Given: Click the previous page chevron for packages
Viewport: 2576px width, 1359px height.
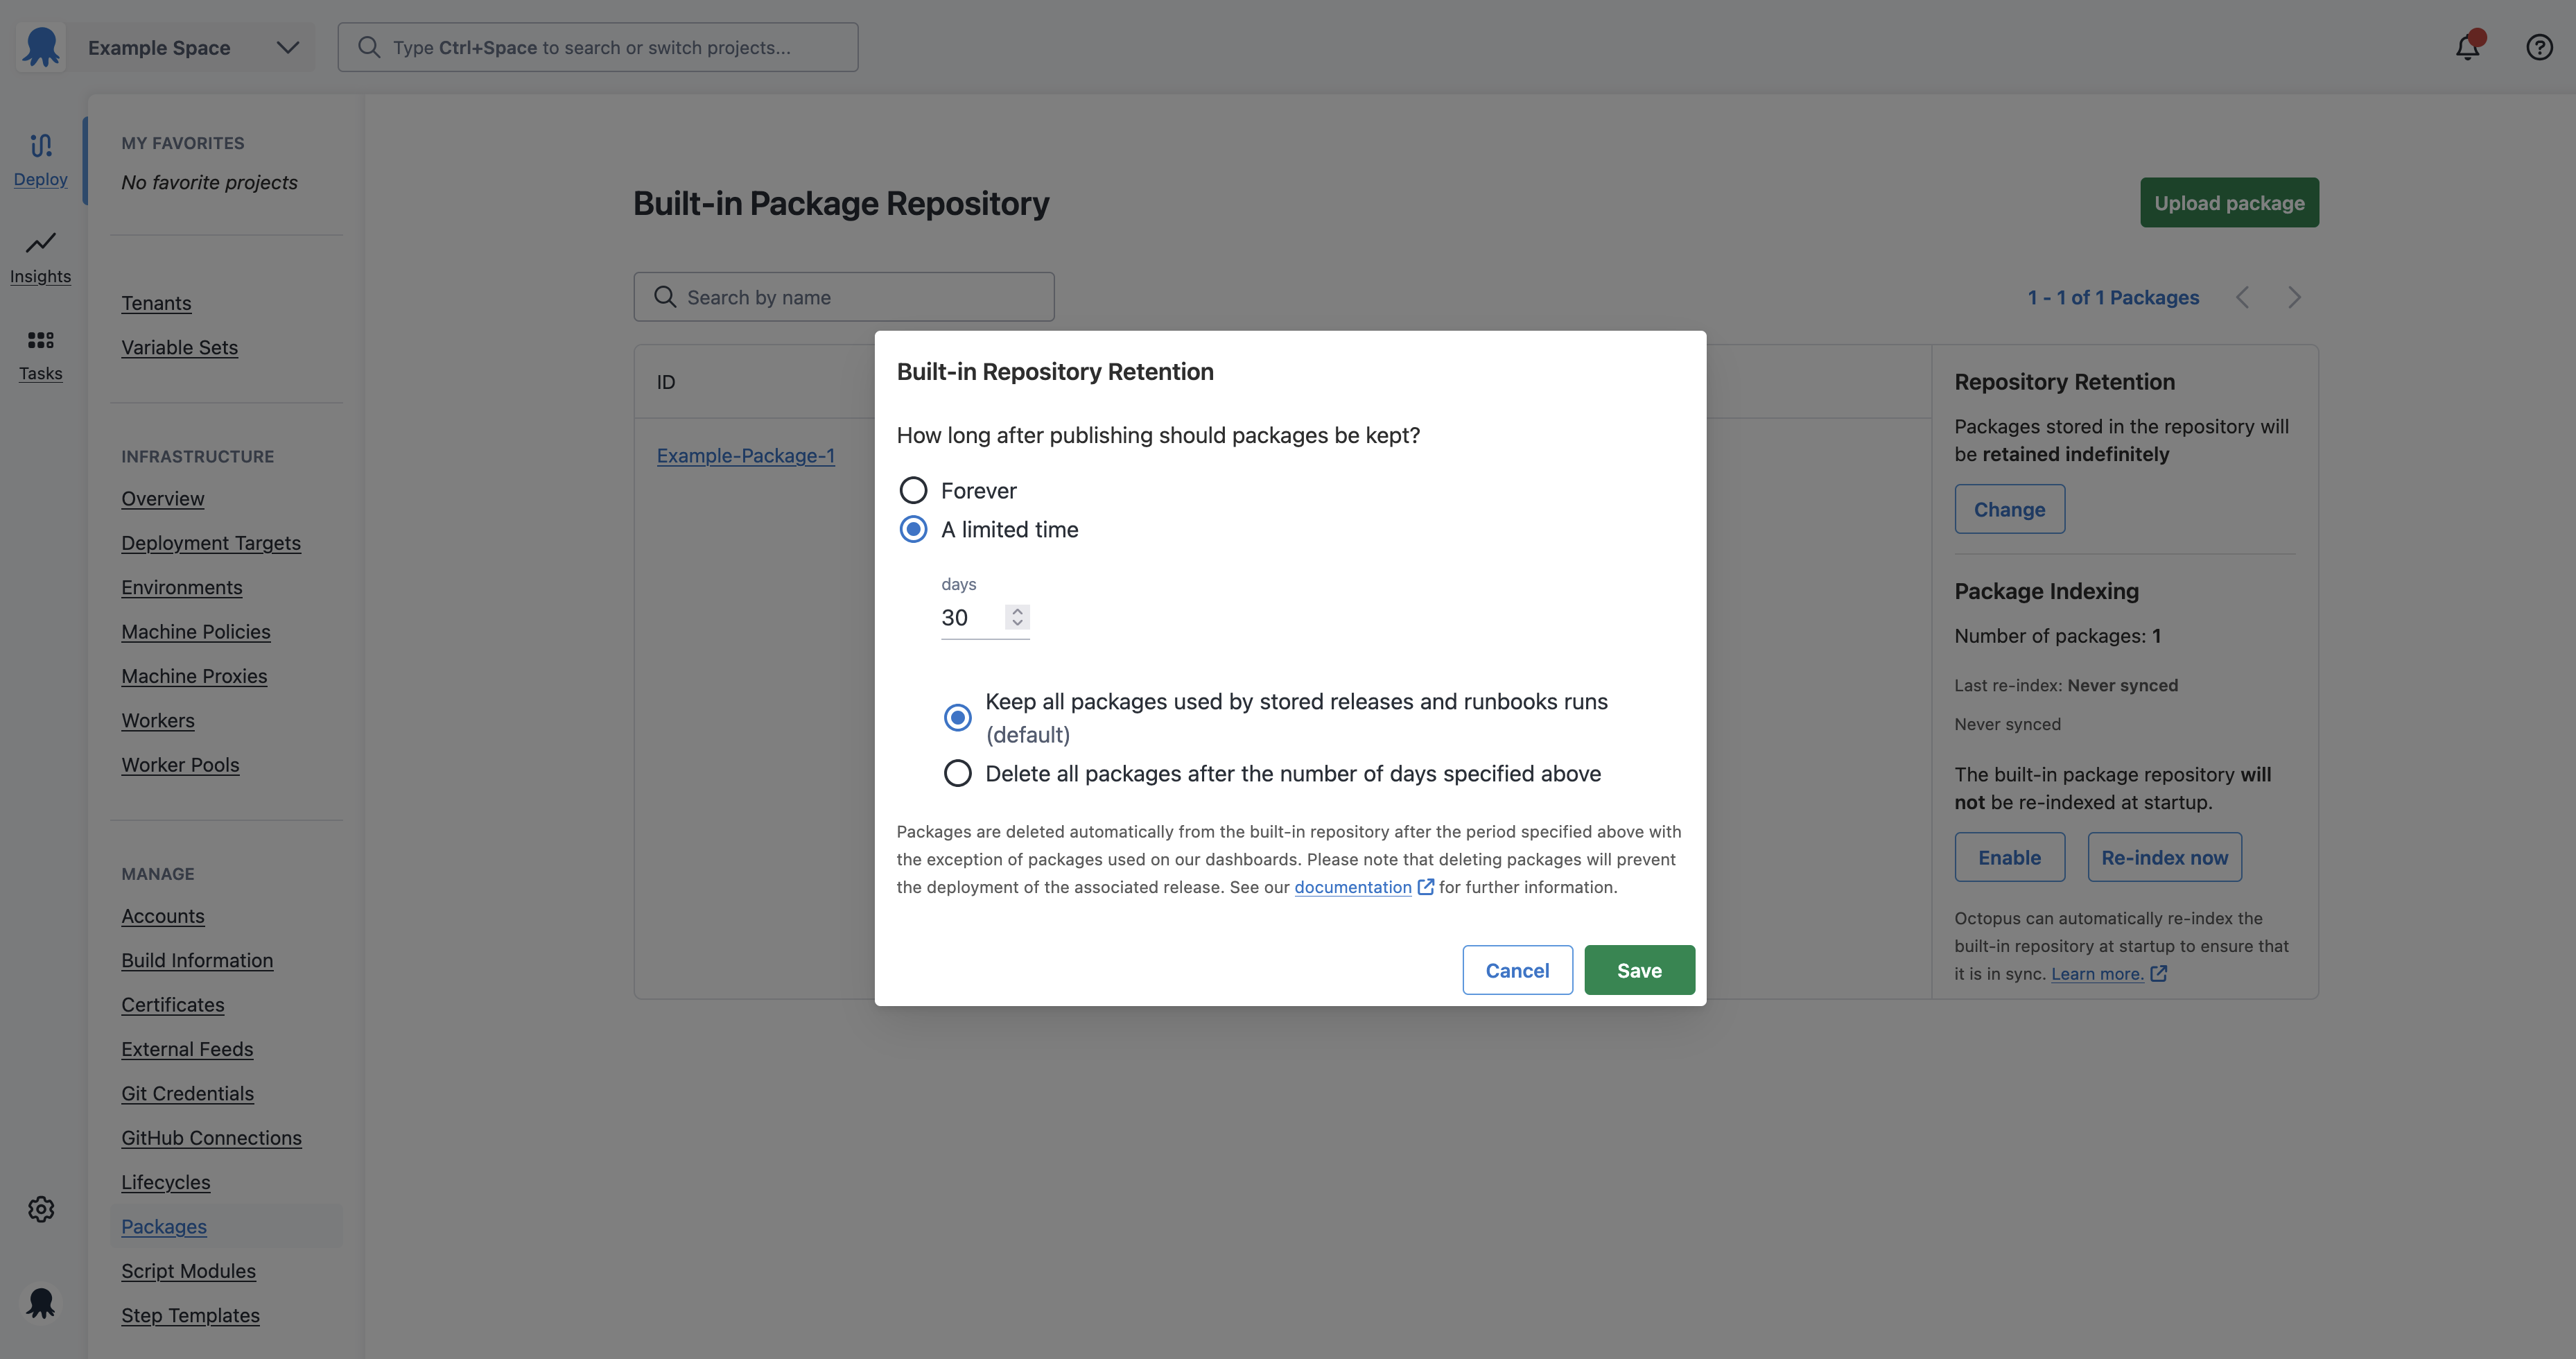Looking at the screenshot, I should click(2243, 297).
